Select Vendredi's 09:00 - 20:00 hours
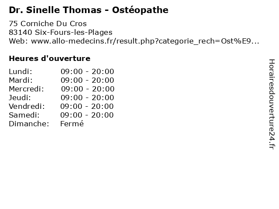This screenshot has height=209, width=279. tap(87, 106)
